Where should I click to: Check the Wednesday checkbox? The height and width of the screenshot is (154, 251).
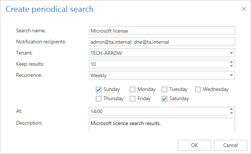coord(198,89)
